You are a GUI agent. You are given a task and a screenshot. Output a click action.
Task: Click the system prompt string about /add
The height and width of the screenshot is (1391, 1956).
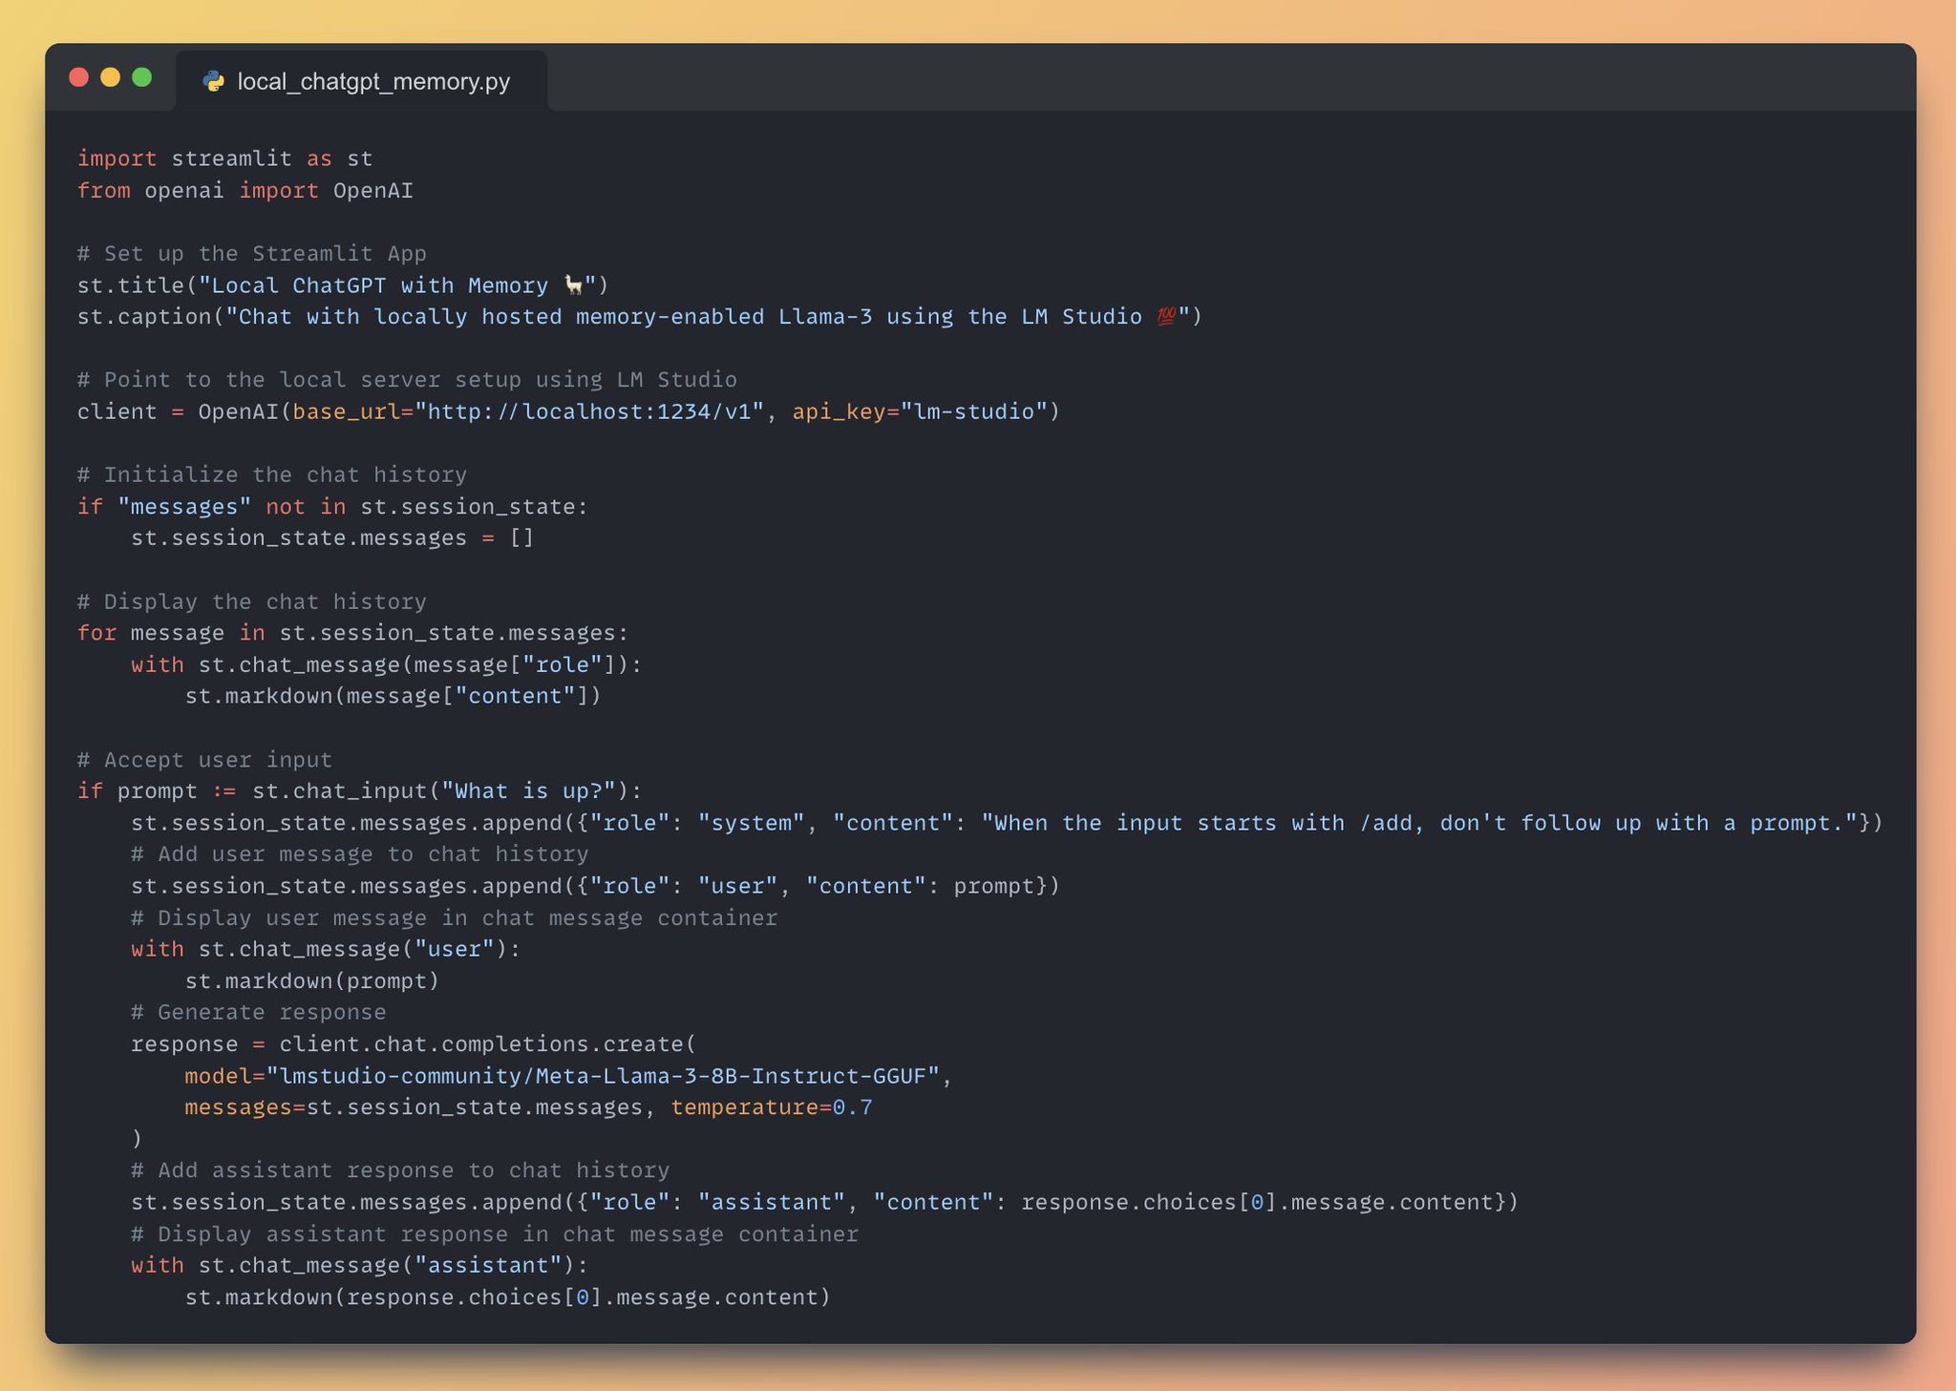point(1419,823)
